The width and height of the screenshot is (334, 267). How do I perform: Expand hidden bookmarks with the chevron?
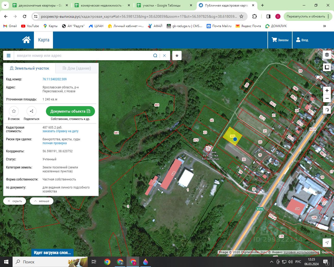tap(325, 26)
